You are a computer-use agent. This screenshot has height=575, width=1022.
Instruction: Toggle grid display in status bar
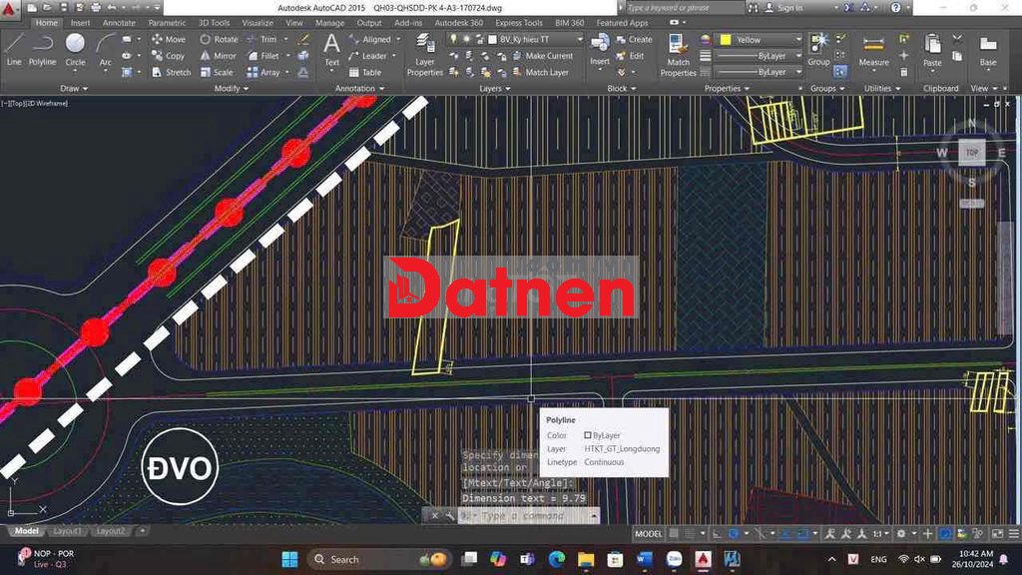click(x=676, y=534)
